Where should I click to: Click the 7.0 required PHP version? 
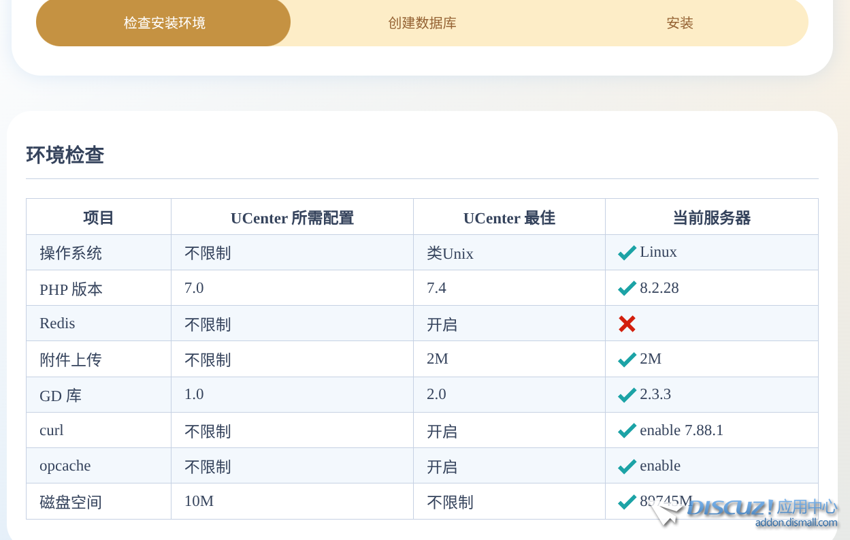pyautogui.click(x=194, y=287)
